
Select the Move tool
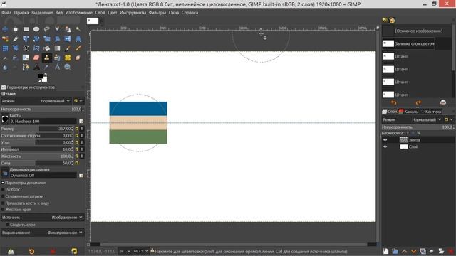tap(5, 29)
